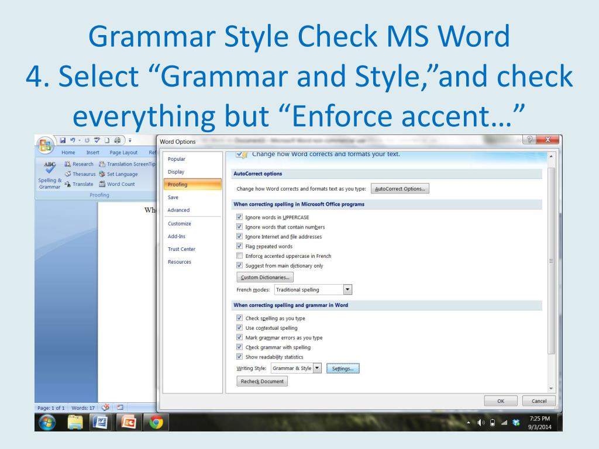Select Add-Ins category in Word Options
Screen dimensions: 599x449
point(192,236)
